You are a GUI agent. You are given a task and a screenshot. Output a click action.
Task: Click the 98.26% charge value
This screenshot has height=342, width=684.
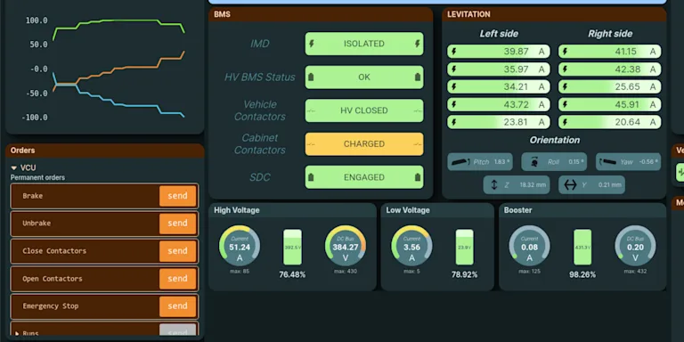tap(582, 275)
